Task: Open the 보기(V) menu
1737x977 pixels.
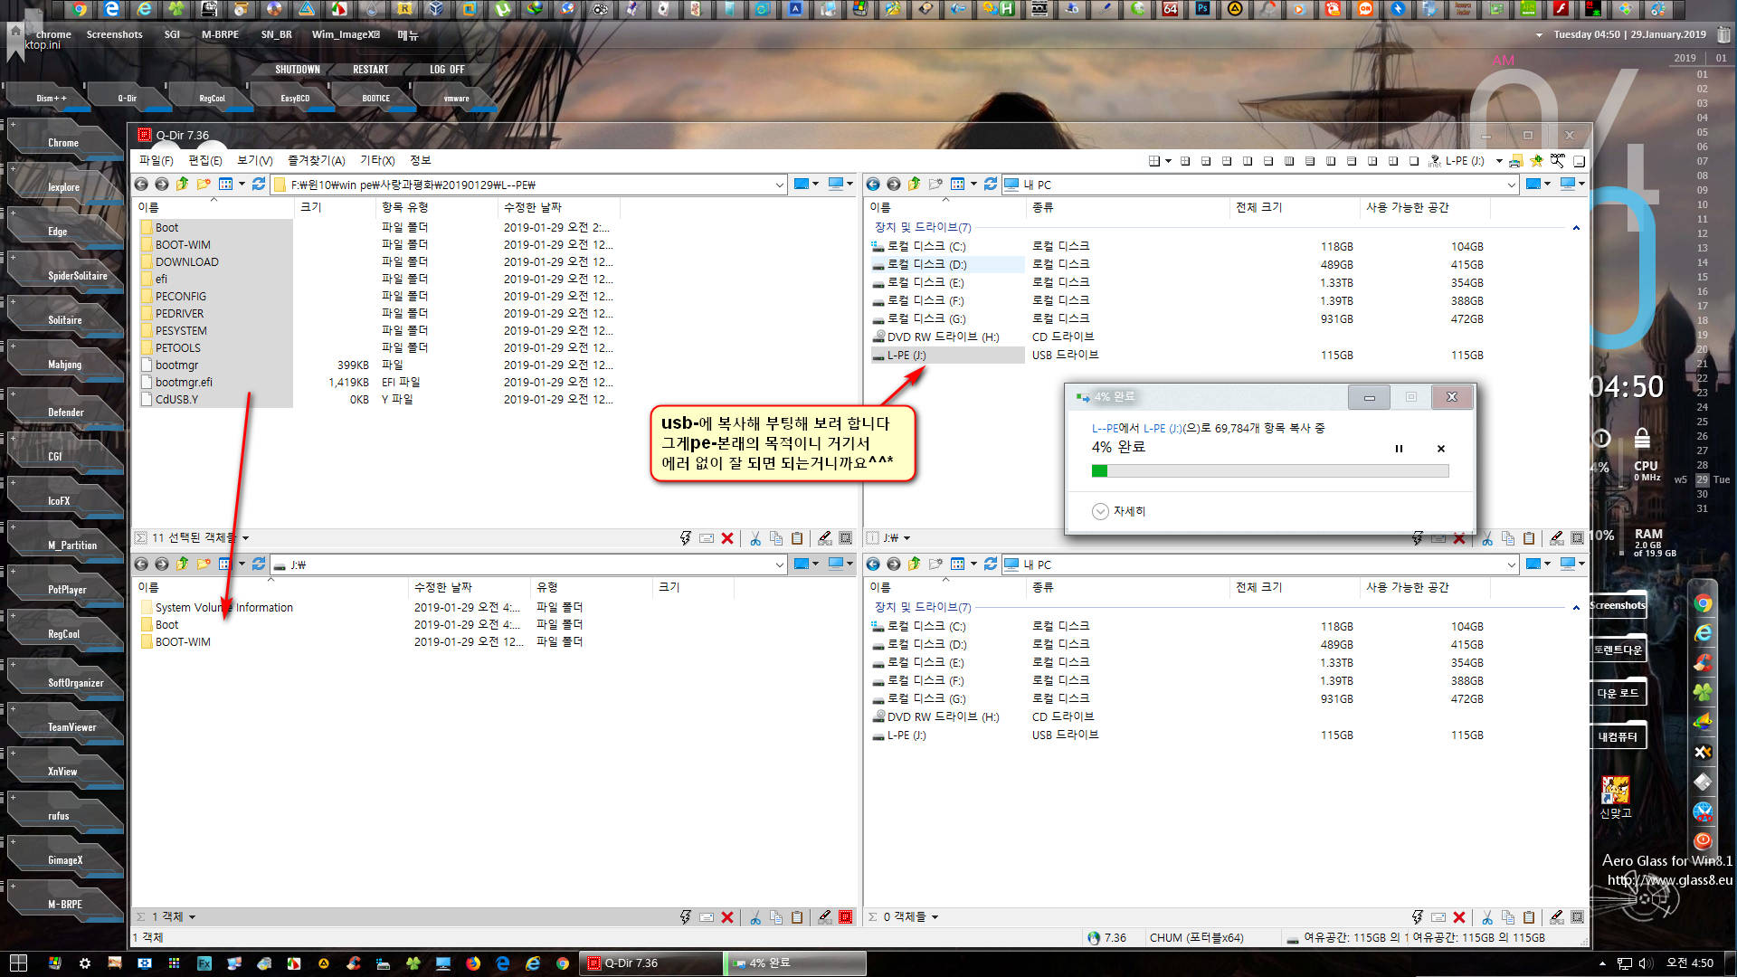Action: pos(255,160)
